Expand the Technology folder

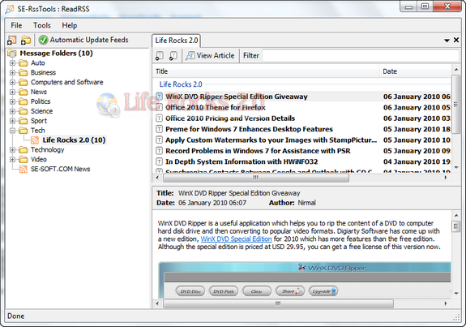12,149
